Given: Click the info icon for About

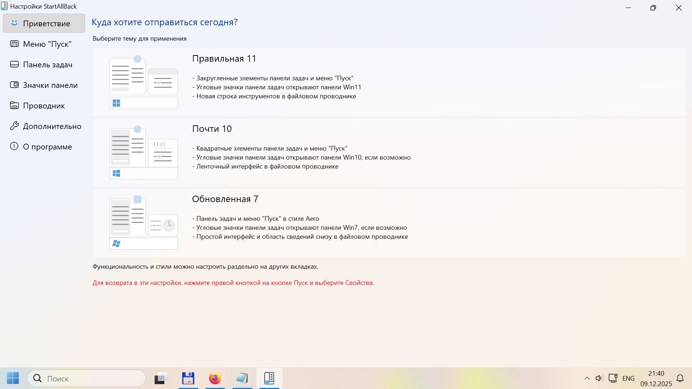Looking at the screenshot, I should 14,146.
